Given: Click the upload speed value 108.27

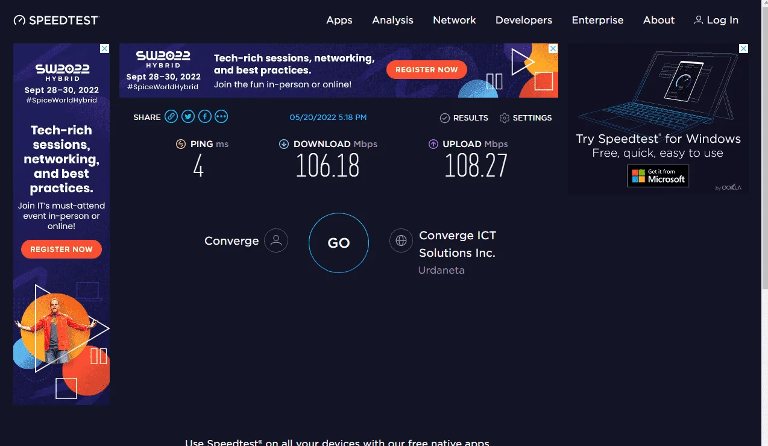Looking at the screenshot, I should click(x=476, y=166).
